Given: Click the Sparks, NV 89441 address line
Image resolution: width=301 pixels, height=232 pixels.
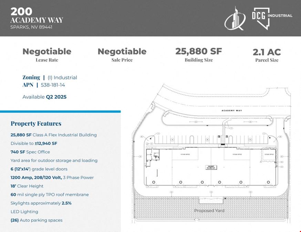Looking at the screenshot, I should click(x=31, y=27).
